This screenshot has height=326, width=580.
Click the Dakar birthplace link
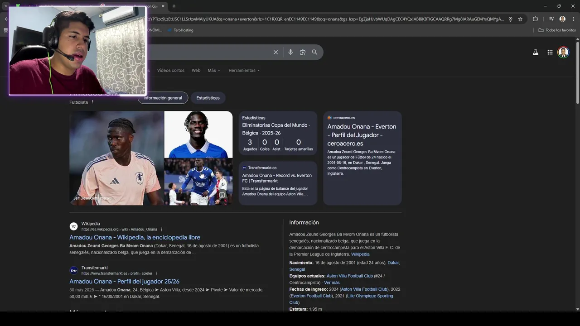point(393,263)
